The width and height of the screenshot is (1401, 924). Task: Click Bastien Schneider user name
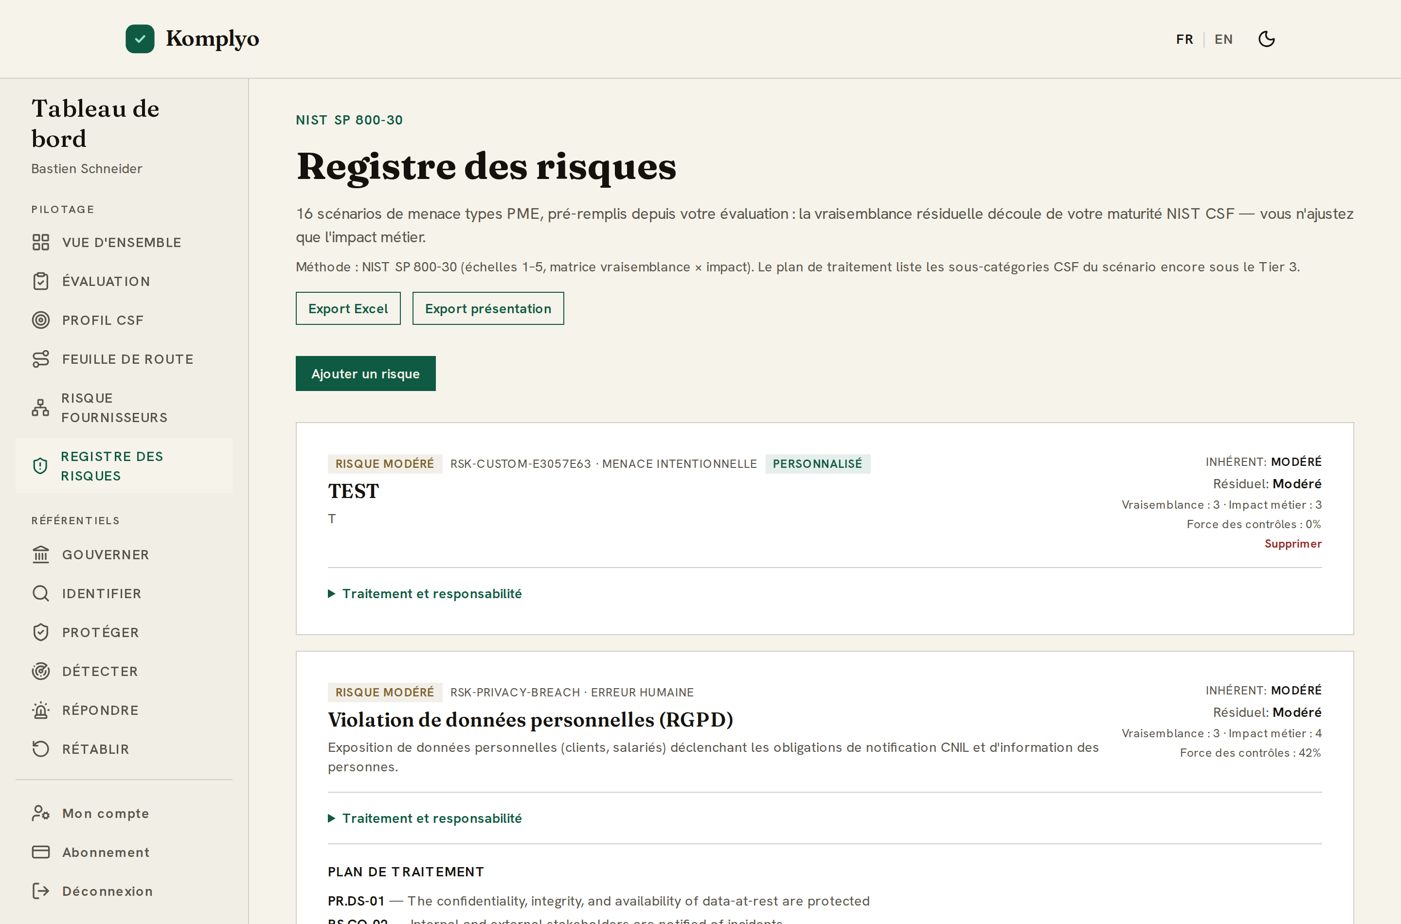[x=87, y=169]
